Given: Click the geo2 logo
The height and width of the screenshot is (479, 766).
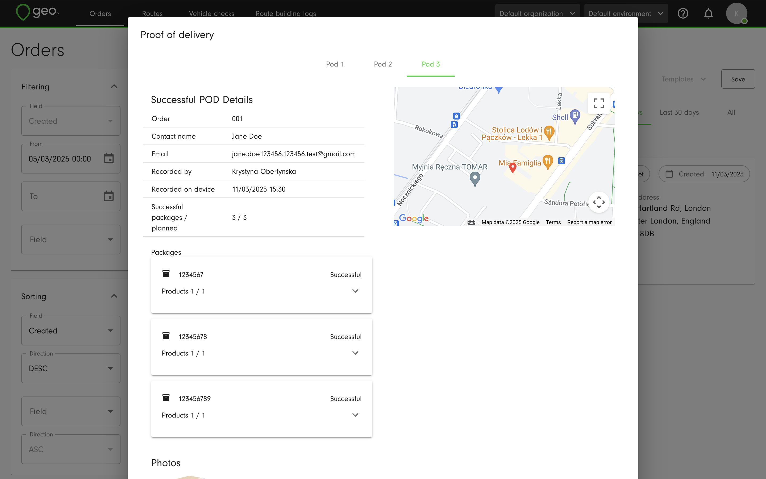Looking at the screenshot, I should coord(37,12).
